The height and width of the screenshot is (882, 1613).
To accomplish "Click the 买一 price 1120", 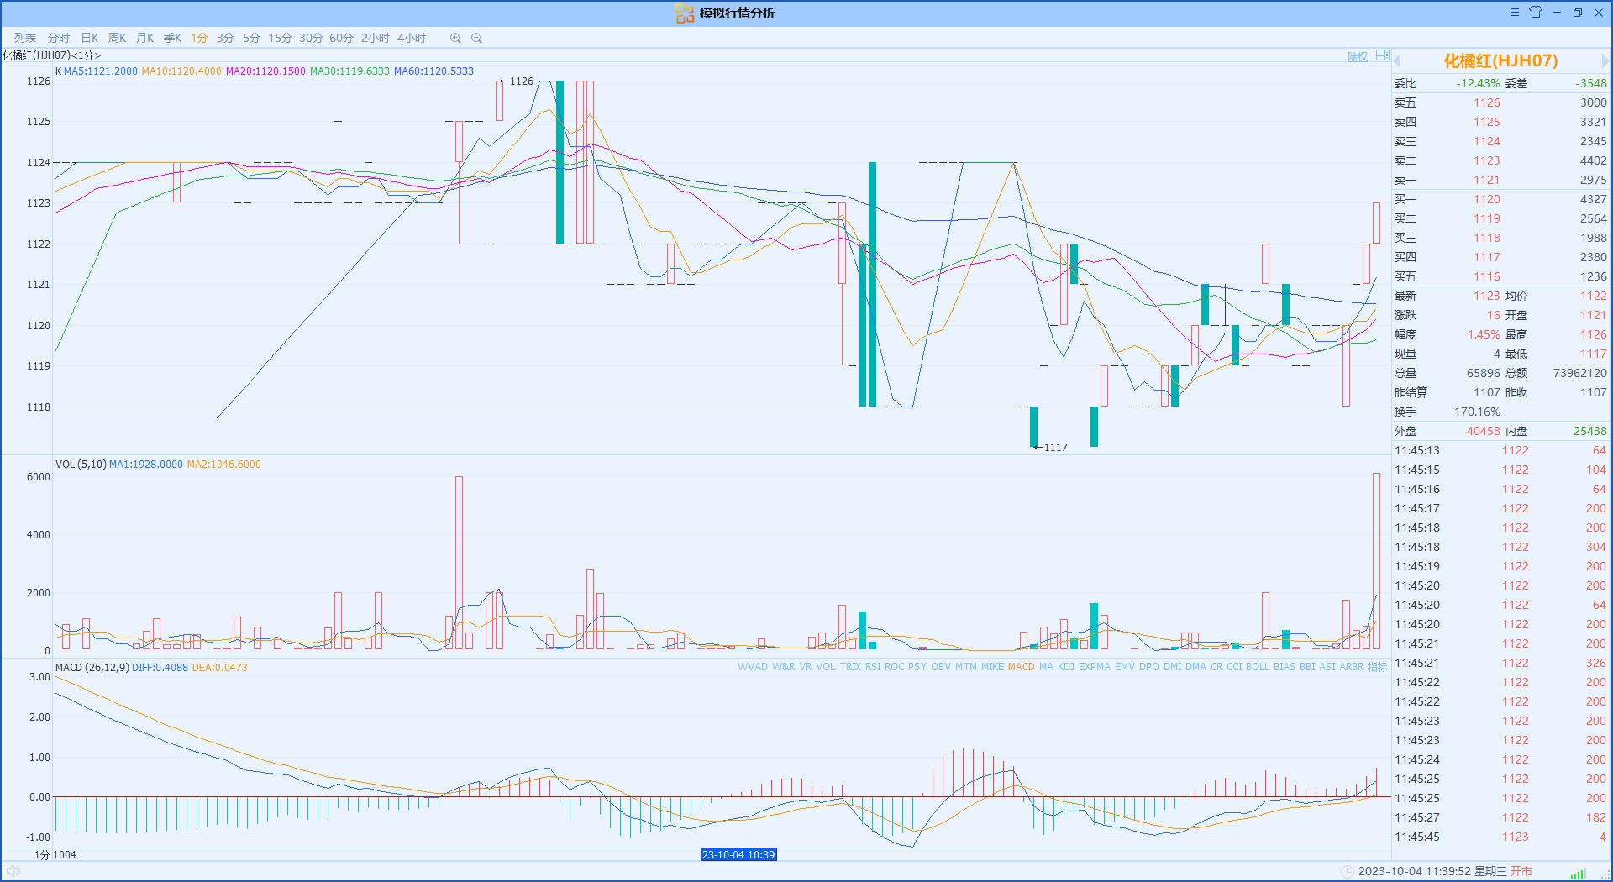I will (1486, 199).
